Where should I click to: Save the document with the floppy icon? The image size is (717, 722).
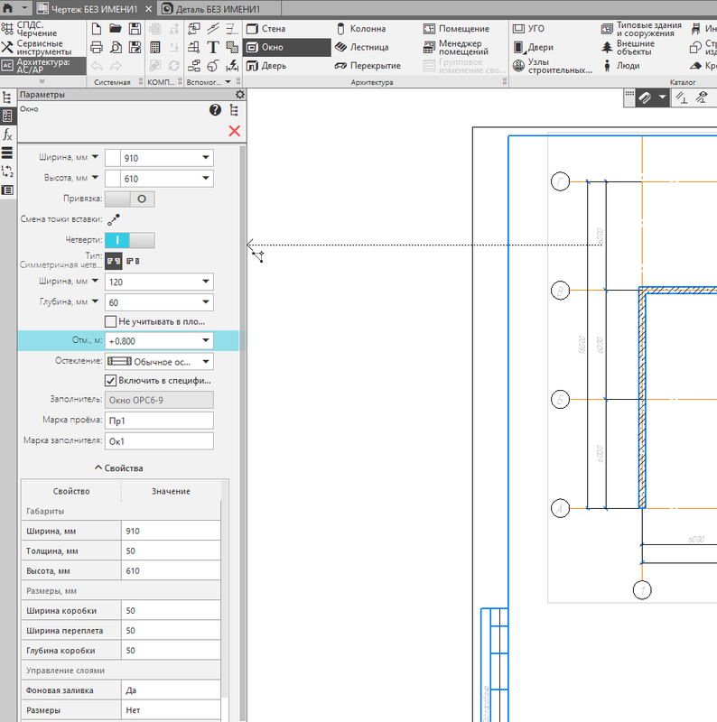click(135, 29)
